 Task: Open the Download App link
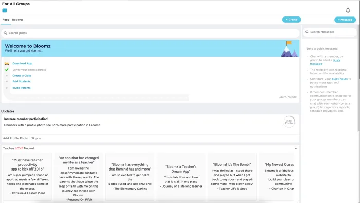pos(22,63)
